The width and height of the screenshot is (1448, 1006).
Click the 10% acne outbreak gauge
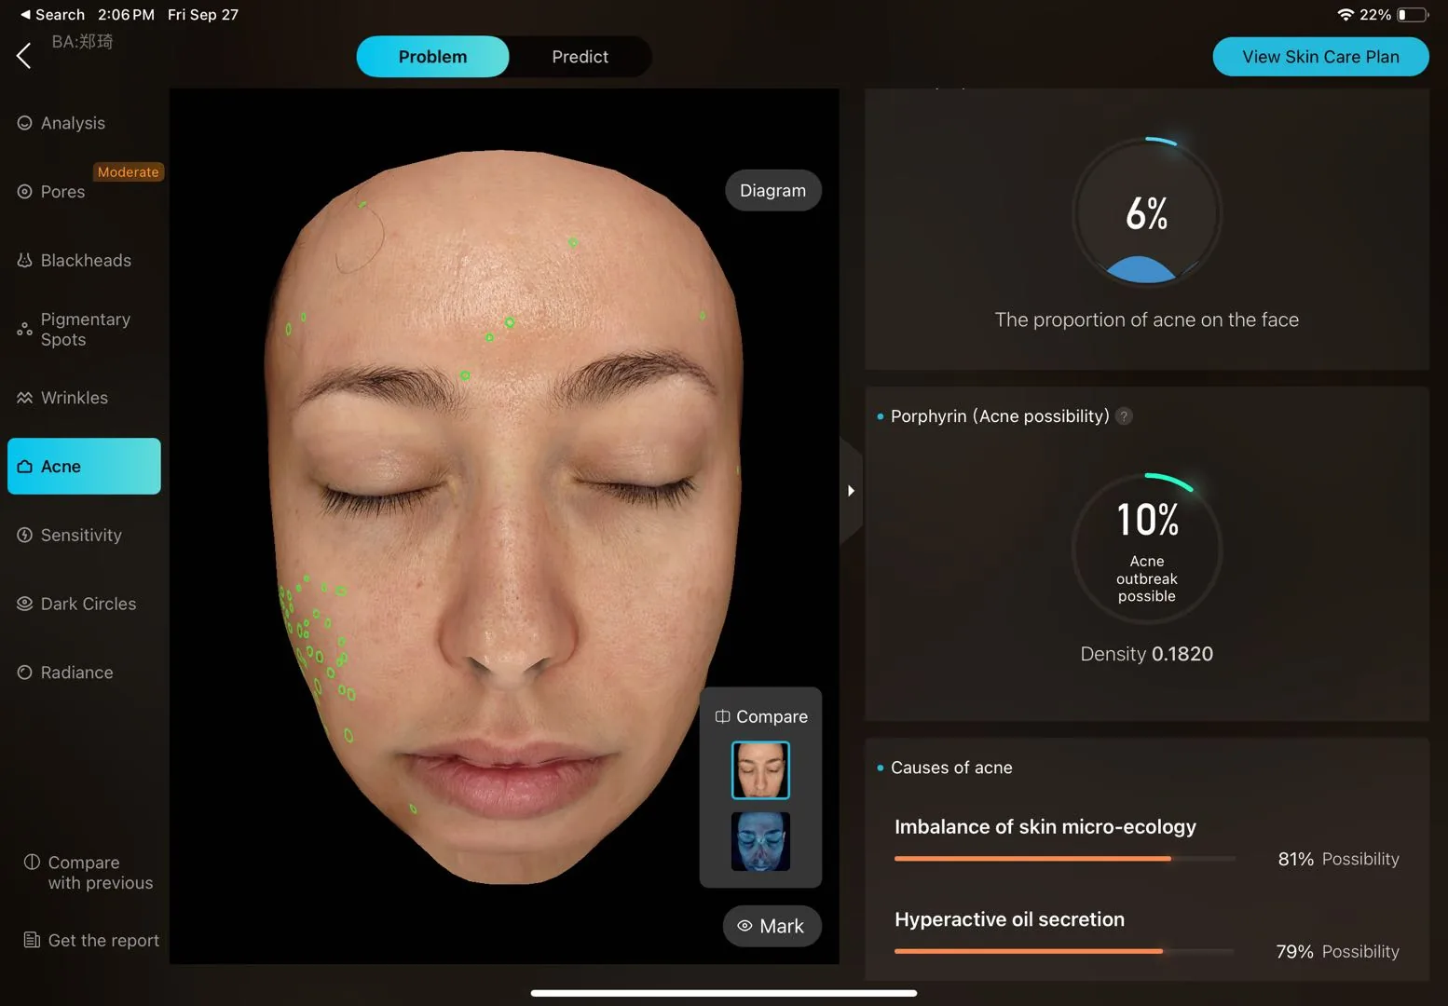1147,549
